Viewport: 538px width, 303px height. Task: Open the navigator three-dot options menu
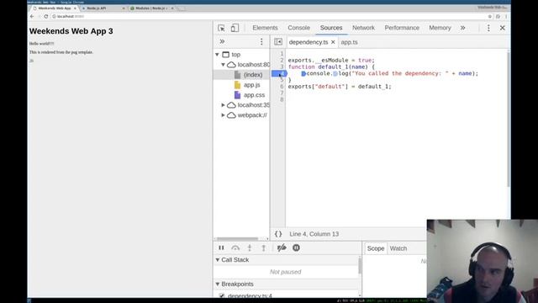(261, 41)
